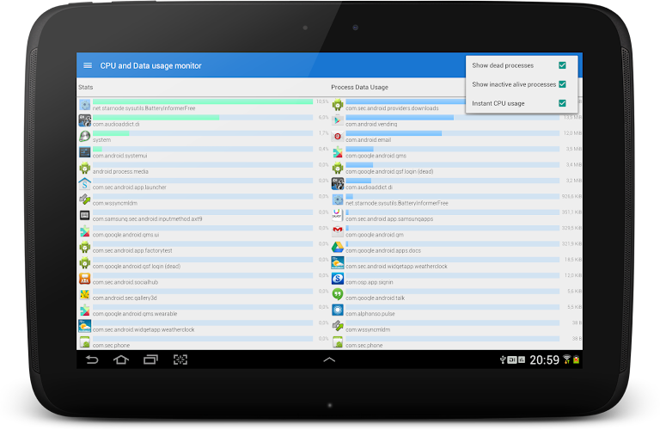Click BatteryInformerFree icon in Stats list

click(x=84, y=104)
